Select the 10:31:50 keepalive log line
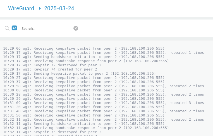Screen dimensions: 213x136 coord(84,115)
